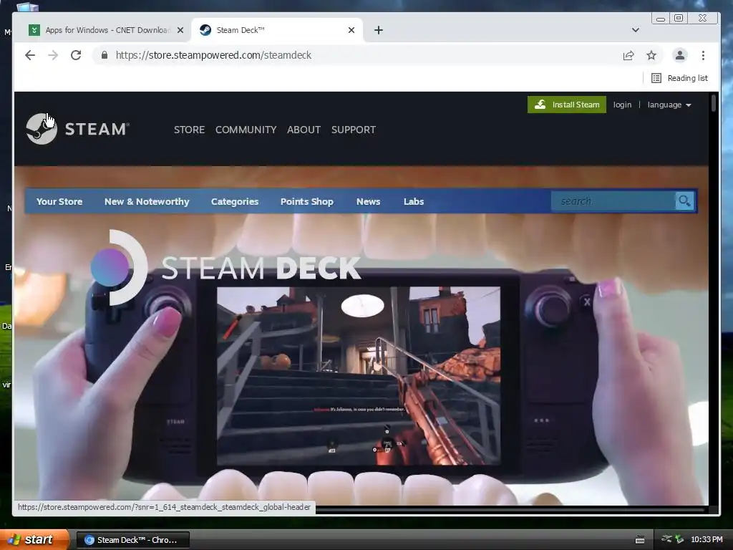733x550 pixels.
Task: Bookmark page with the star icon
Action: 651,56
